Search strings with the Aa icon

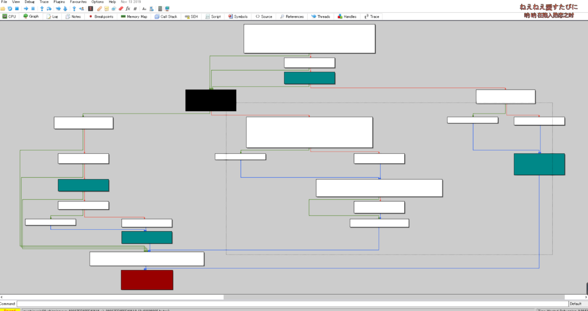[x=144, y=8]
